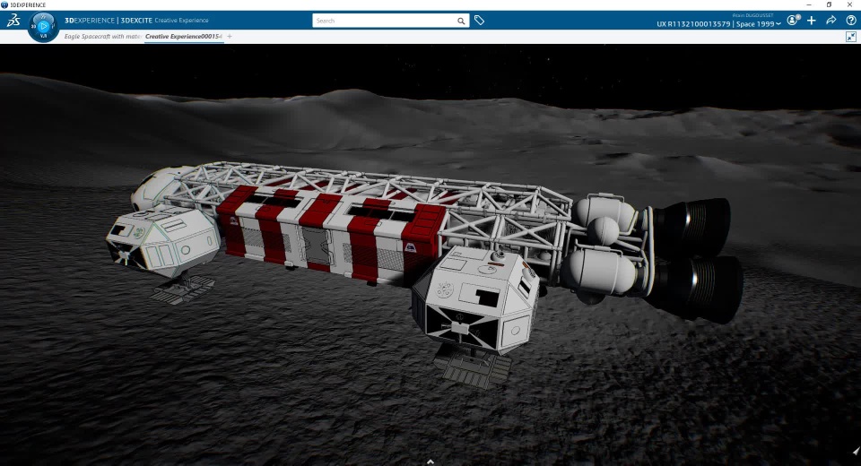Click the compass west quadrant 3D
Image resolution: width=861 pixels, height=466 pixels.
coord(33,26)
